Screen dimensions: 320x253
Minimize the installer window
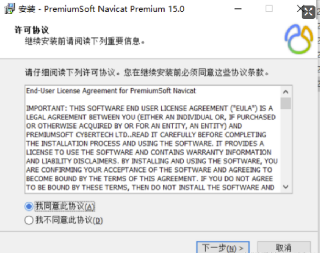point(238,9)
